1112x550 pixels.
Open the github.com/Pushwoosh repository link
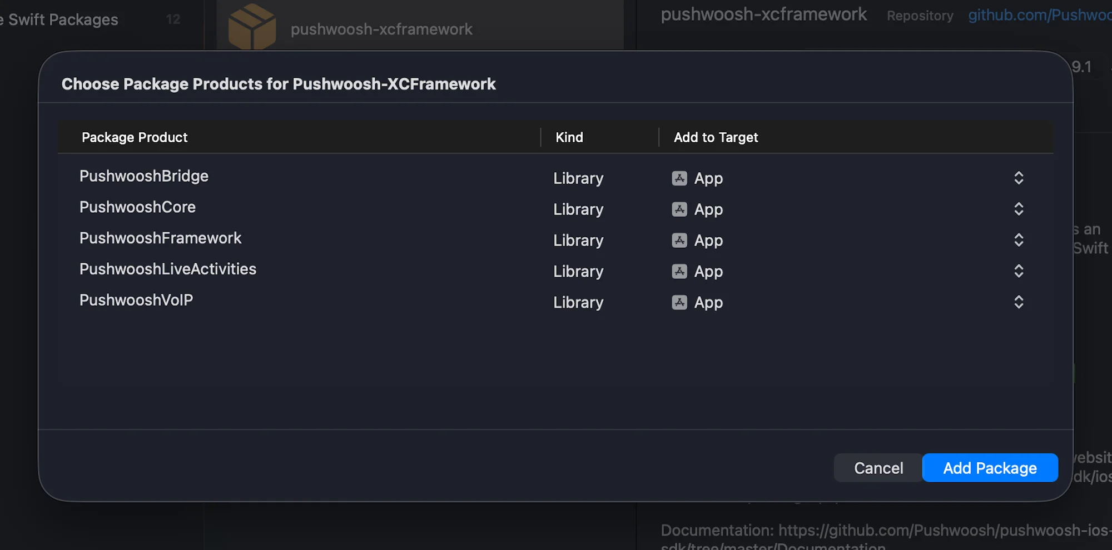coord(1039,15)
